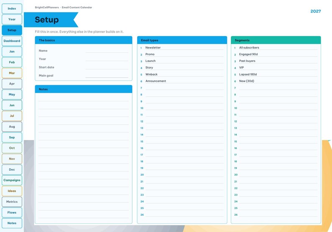Click the 'Segments' panel header

pyautogui.click(x=276, y=40)
